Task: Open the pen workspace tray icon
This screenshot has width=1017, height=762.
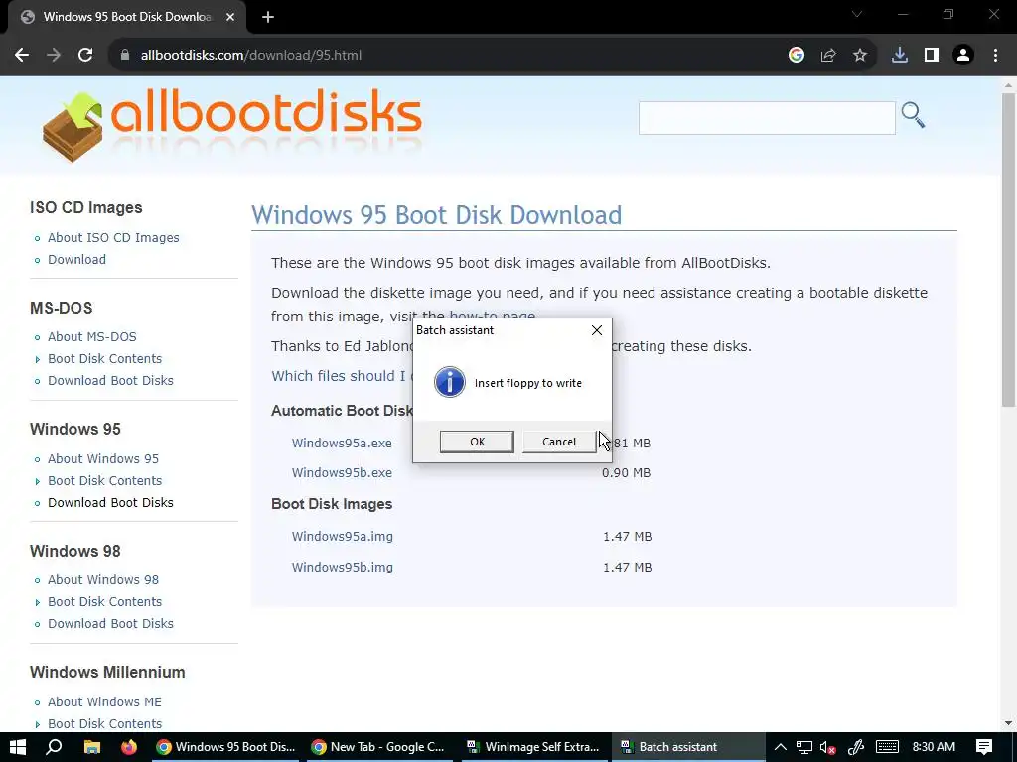Action: click(856, 747)
